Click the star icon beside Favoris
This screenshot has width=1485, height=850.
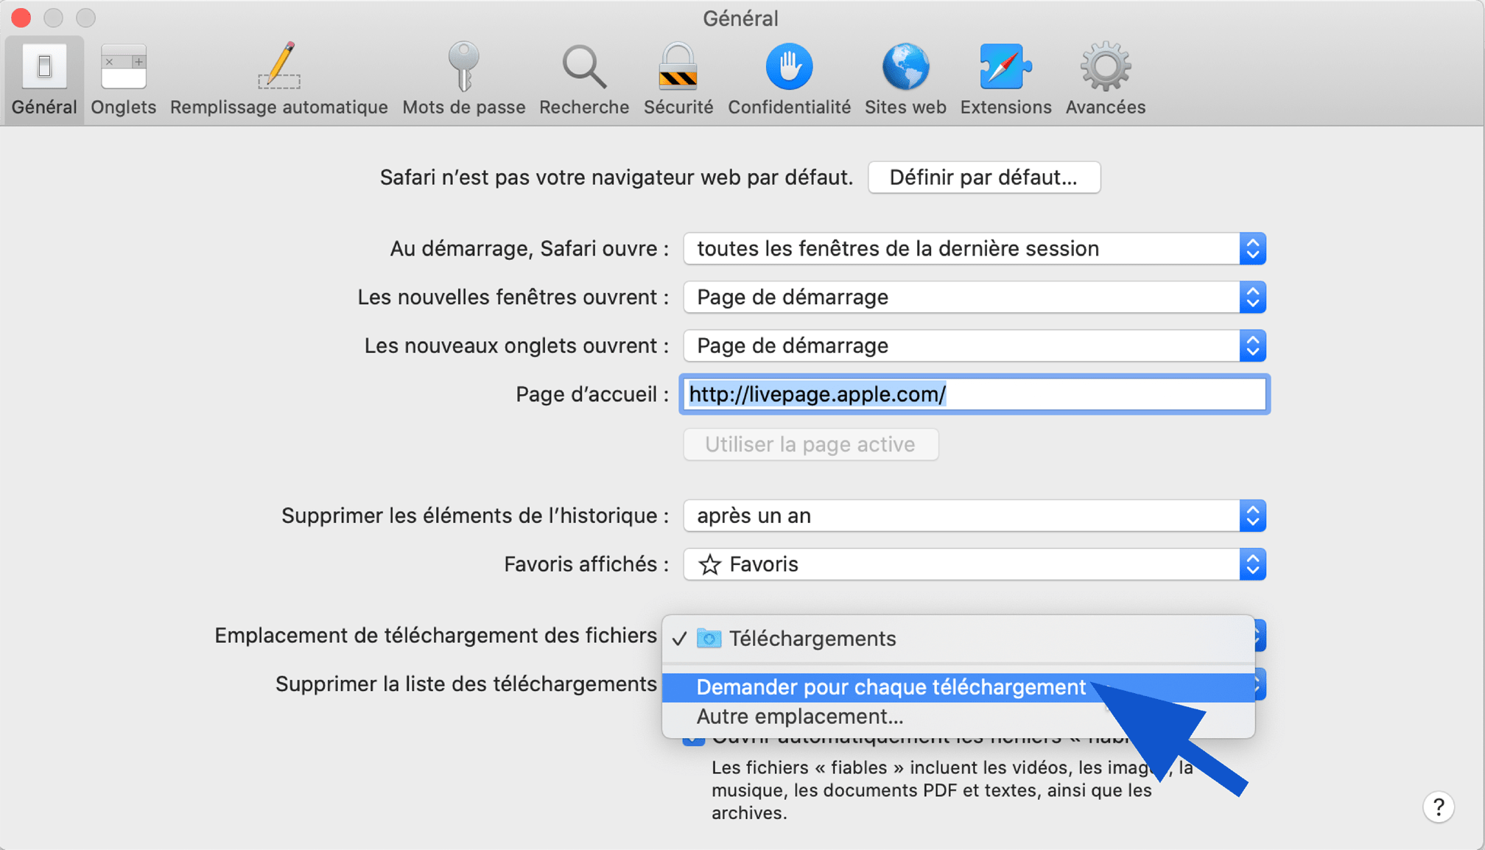[709, 564]
